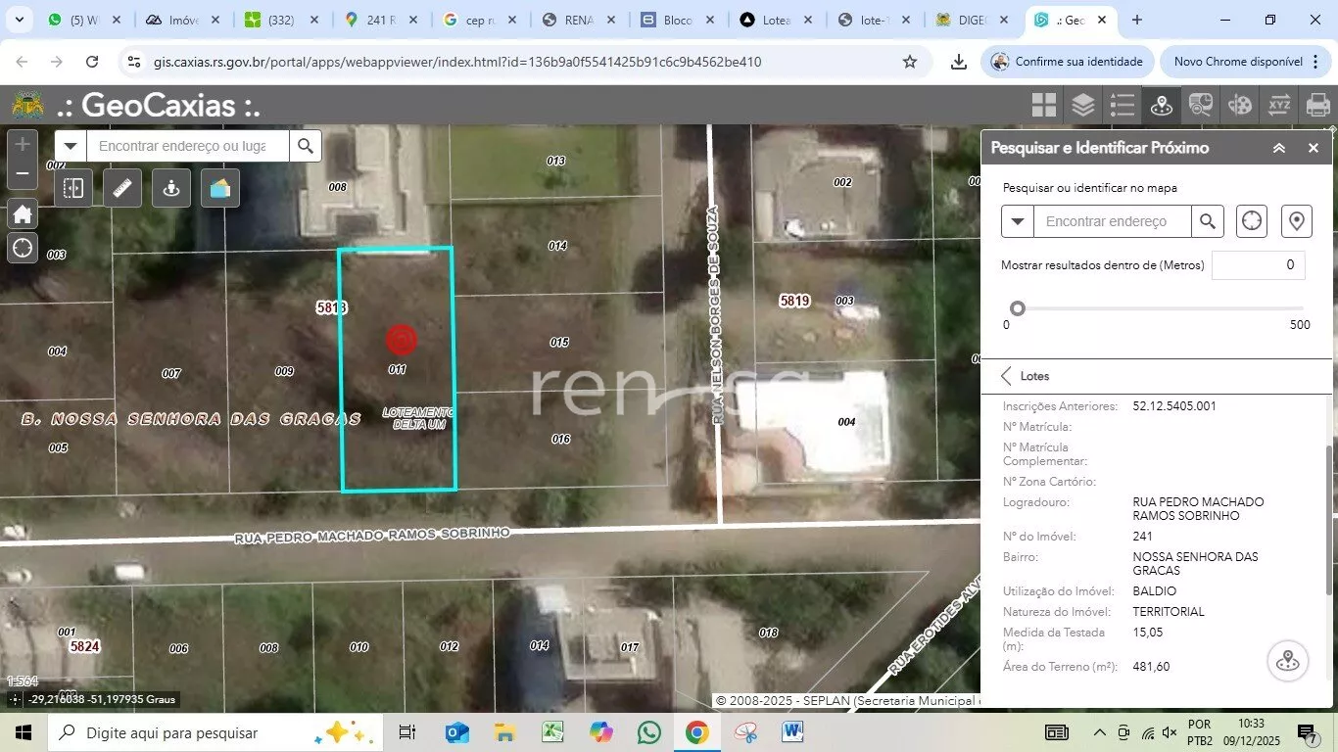Open the print widget
The image size is (1338, 752).
(x=1317, y=105)
